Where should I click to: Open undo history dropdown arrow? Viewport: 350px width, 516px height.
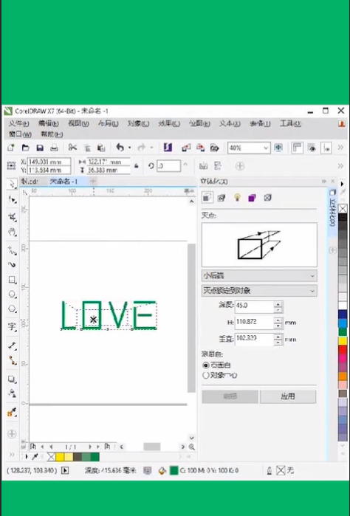[x=129, y=148]
